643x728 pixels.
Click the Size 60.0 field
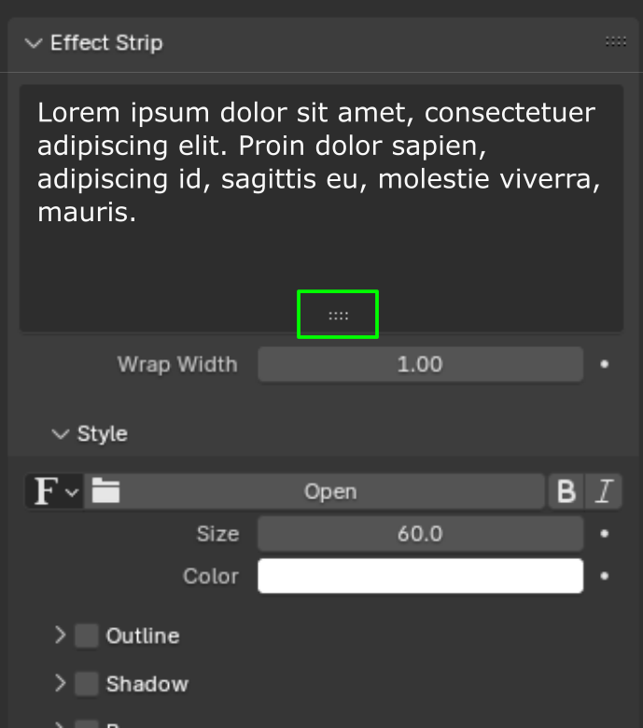point(420,534)
